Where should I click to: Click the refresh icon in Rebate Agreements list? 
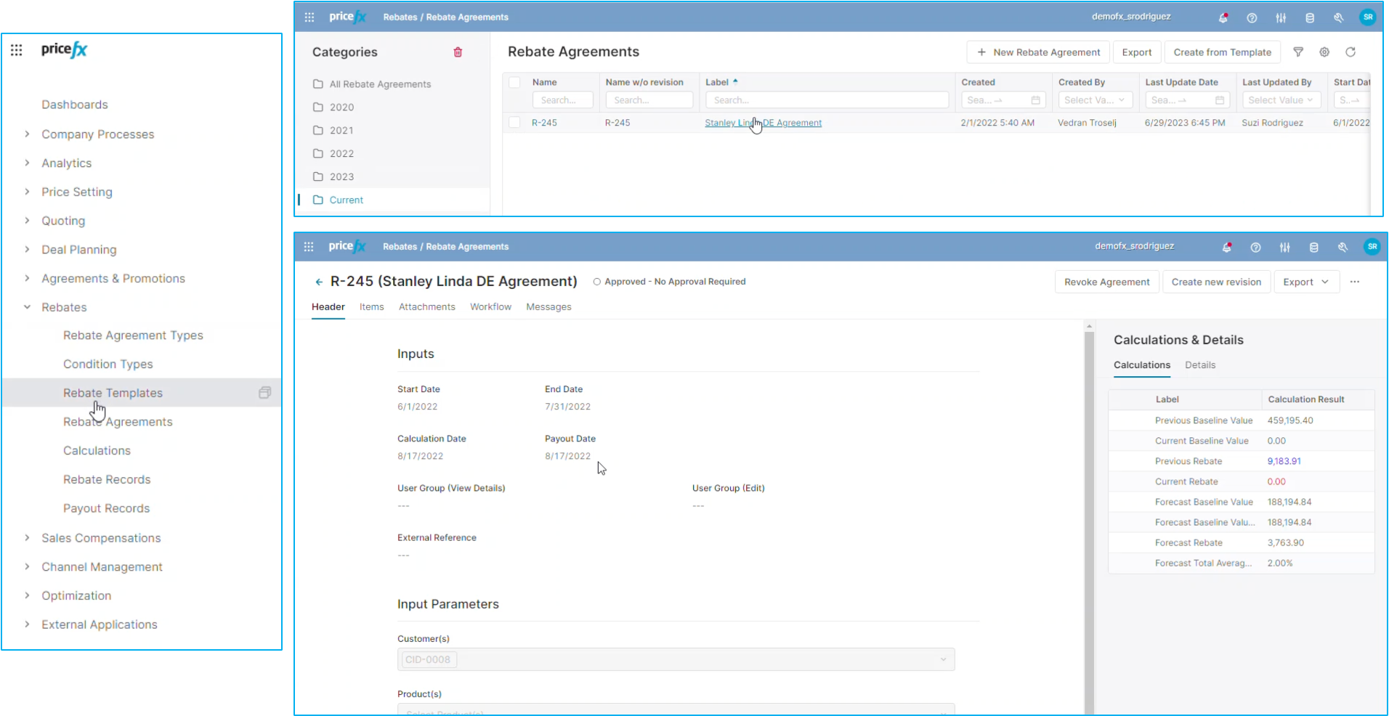1350,52
